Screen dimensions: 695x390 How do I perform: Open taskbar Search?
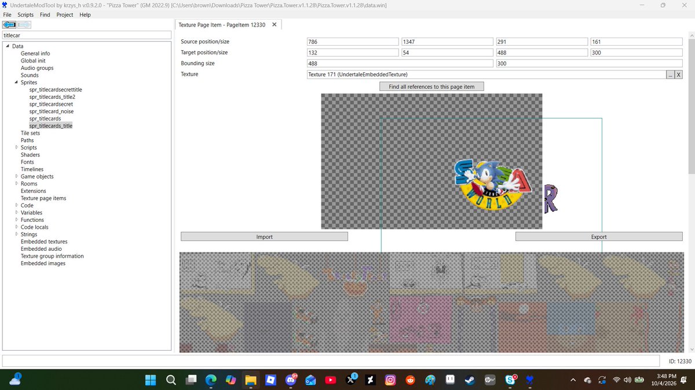coord(171,380)
